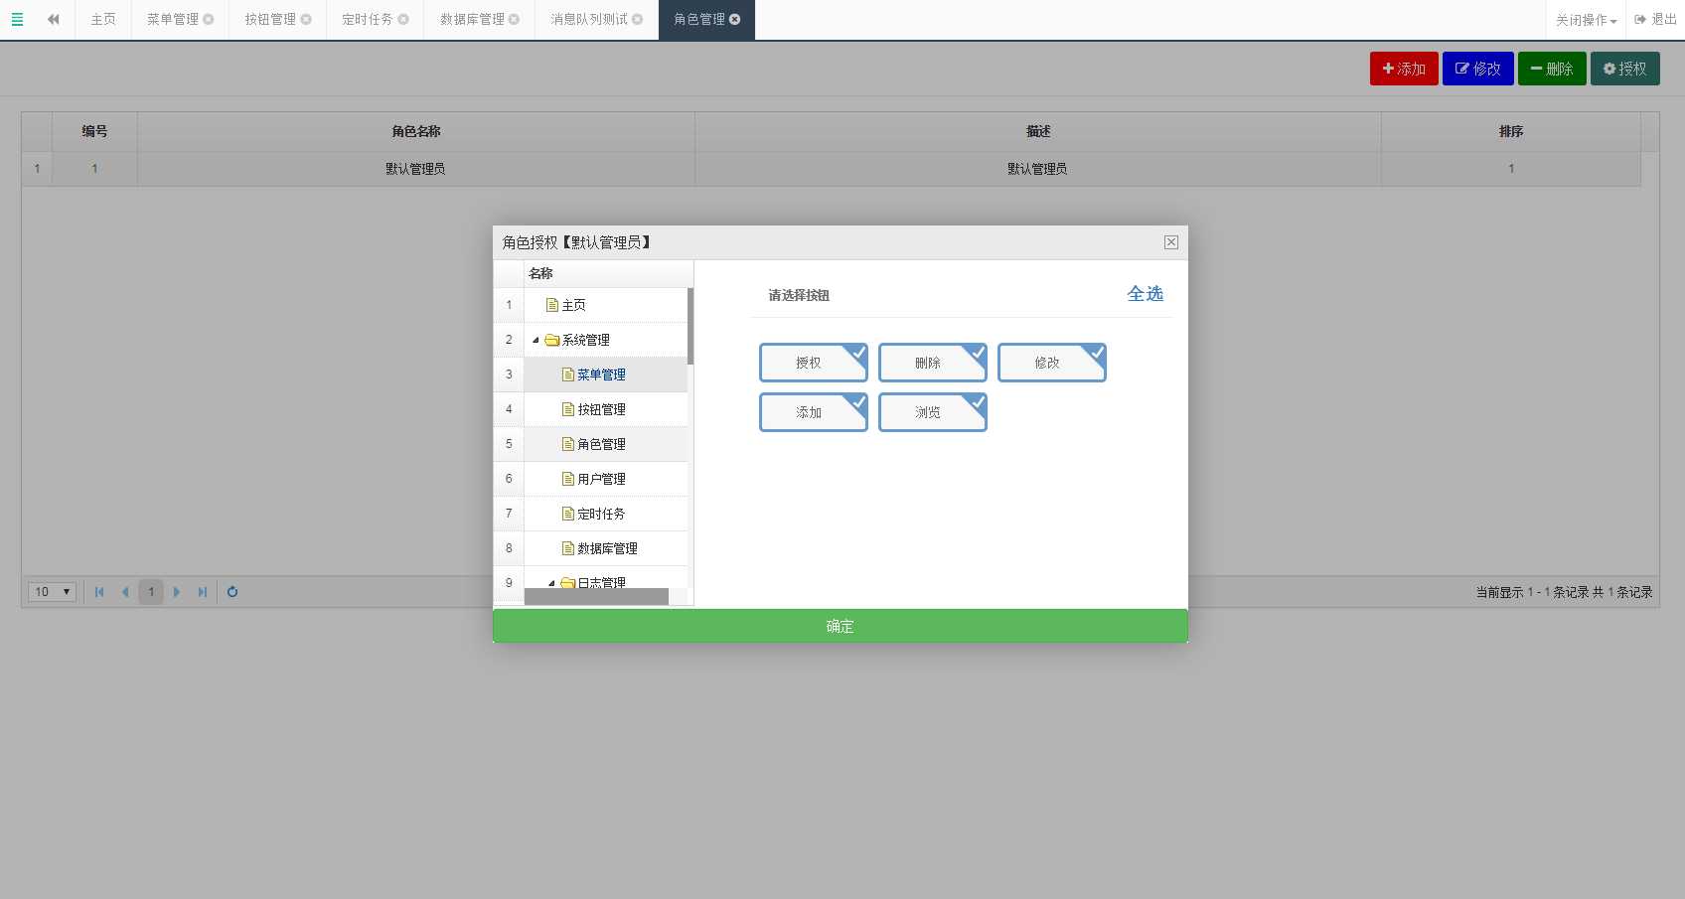Click the 退出 logout link

[1656, 19]
